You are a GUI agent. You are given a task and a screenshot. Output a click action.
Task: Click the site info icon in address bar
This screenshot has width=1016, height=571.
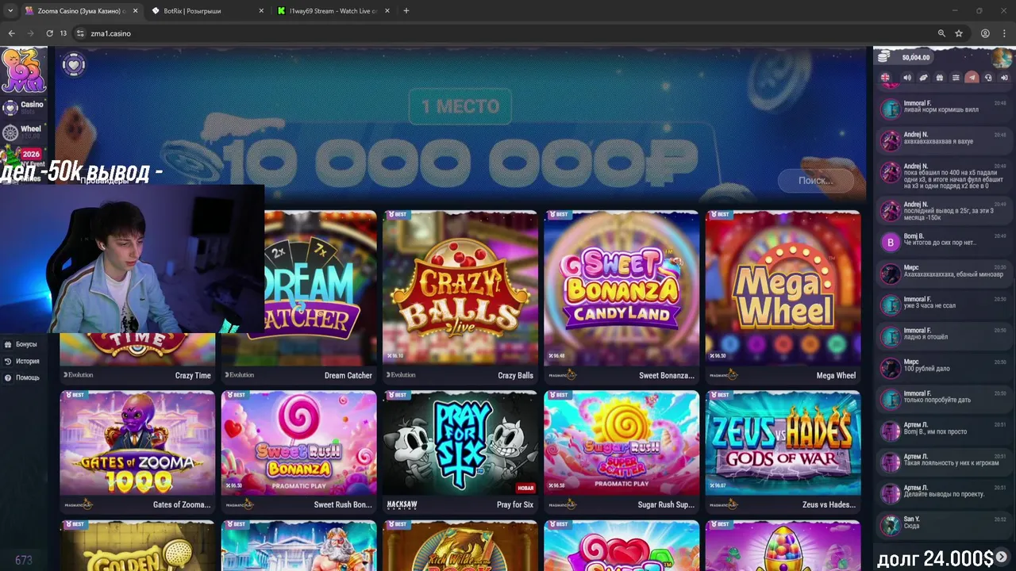point(80,33)
